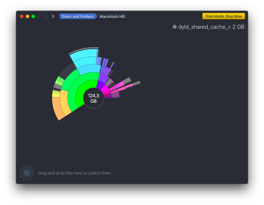Close the DaisyDisk window
This screenshot has width=264, height=205.
point(22,16)
